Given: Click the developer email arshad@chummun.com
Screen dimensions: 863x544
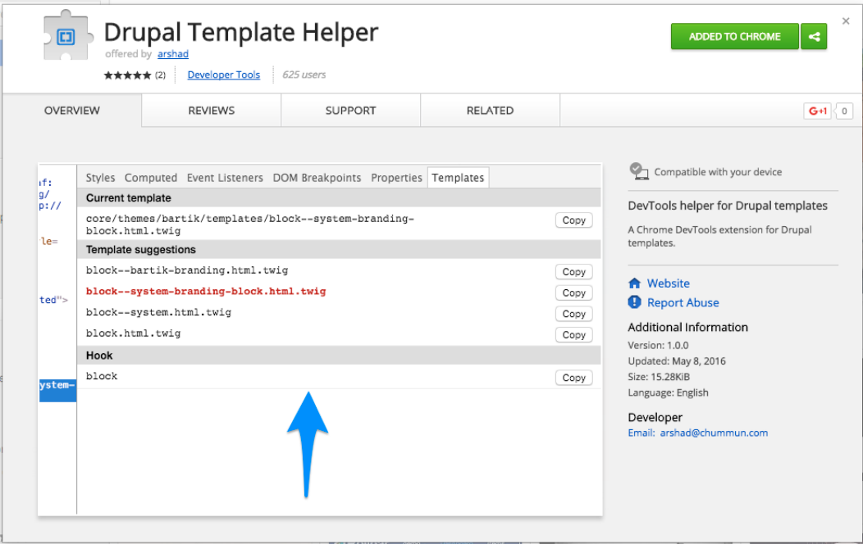Looking at the screenshot, I should click(714, 433).
